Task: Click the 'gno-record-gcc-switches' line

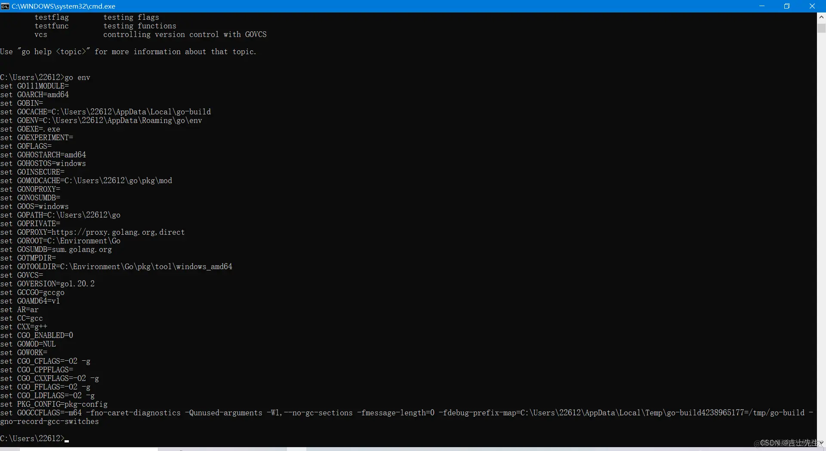Action: coord(49,421)
